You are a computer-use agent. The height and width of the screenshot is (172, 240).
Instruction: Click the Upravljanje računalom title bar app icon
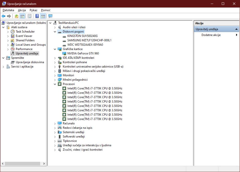(4, 4)
